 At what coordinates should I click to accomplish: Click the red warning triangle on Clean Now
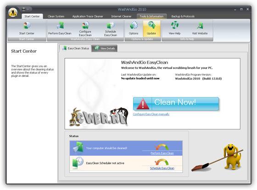pyautogui.click(x=143, y=104)
